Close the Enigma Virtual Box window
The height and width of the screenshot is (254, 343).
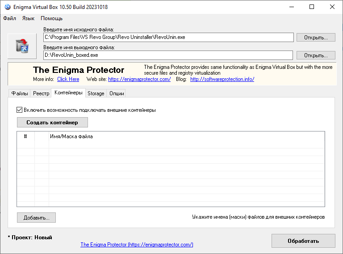pos(332,7)
